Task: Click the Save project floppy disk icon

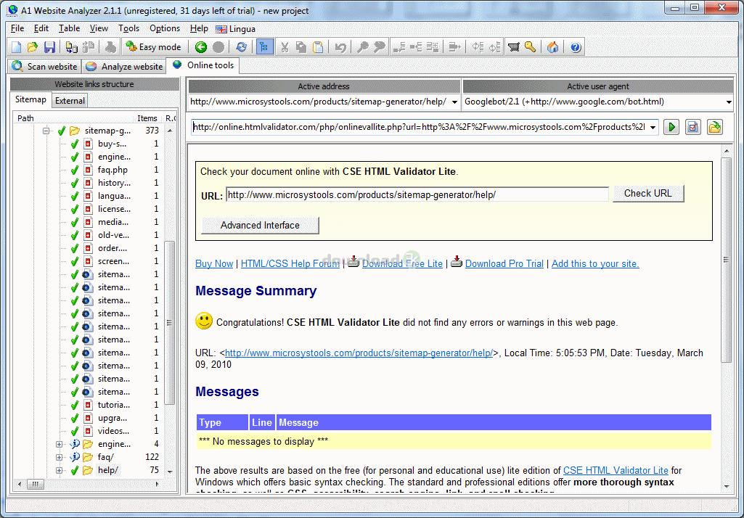Action: pyautogui.click(x=49, y=47)
